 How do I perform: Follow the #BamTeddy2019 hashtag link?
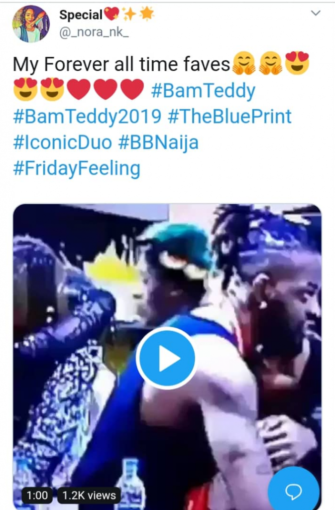(x=87, y=117)
